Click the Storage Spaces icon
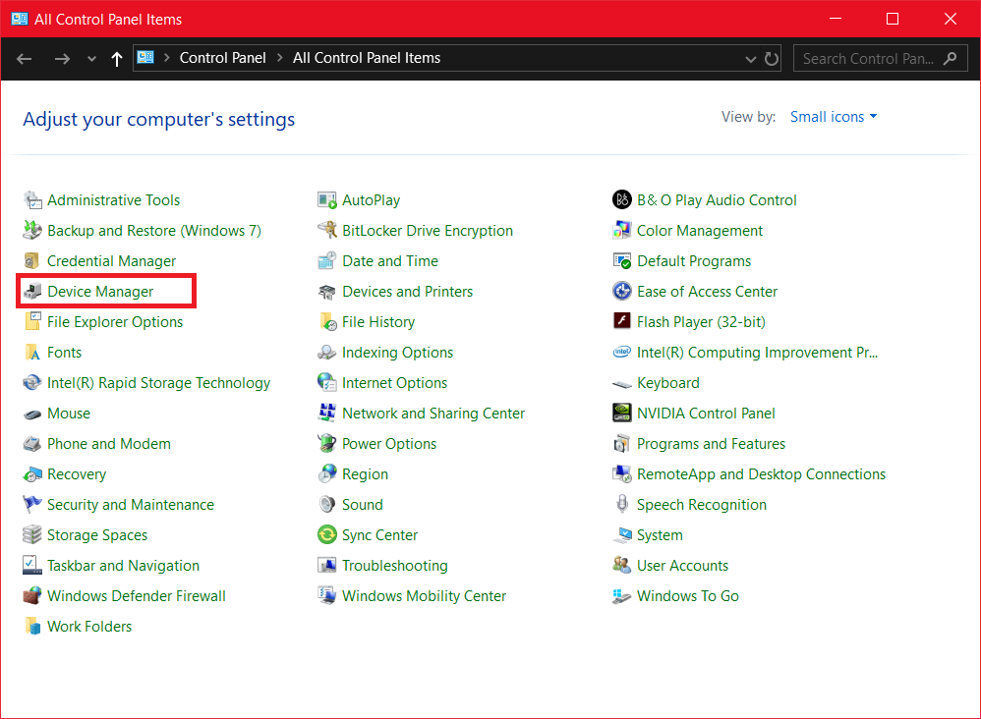Screen dimensions: 981x719 pyautogui.click(x=32, y=535)
